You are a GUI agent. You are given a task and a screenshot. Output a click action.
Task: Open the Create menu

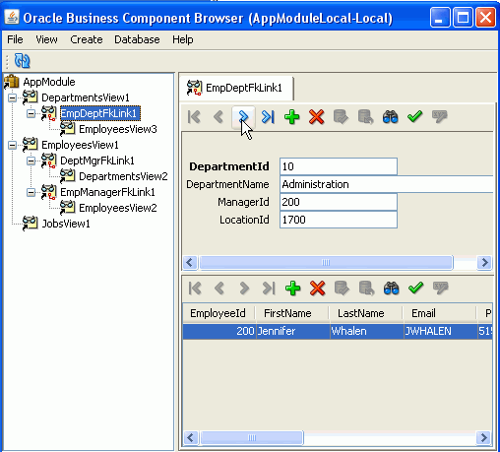coord(87,39)
